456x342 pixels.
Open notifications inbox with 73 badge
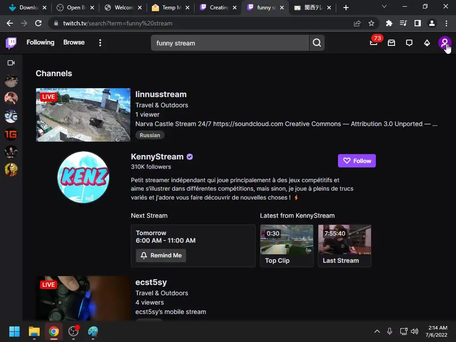374,42
